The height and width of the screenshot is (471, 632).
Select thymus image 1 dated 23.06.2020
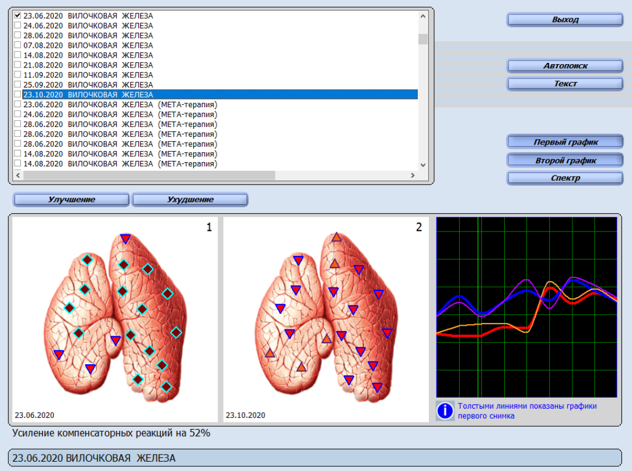click(115, 319)
